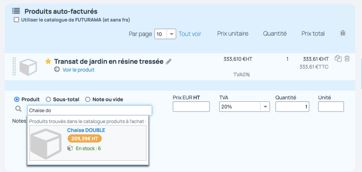This screenshot has height=172, width=362.
Task: Click the 333,61 €TTC total
Action: (314, 67)
